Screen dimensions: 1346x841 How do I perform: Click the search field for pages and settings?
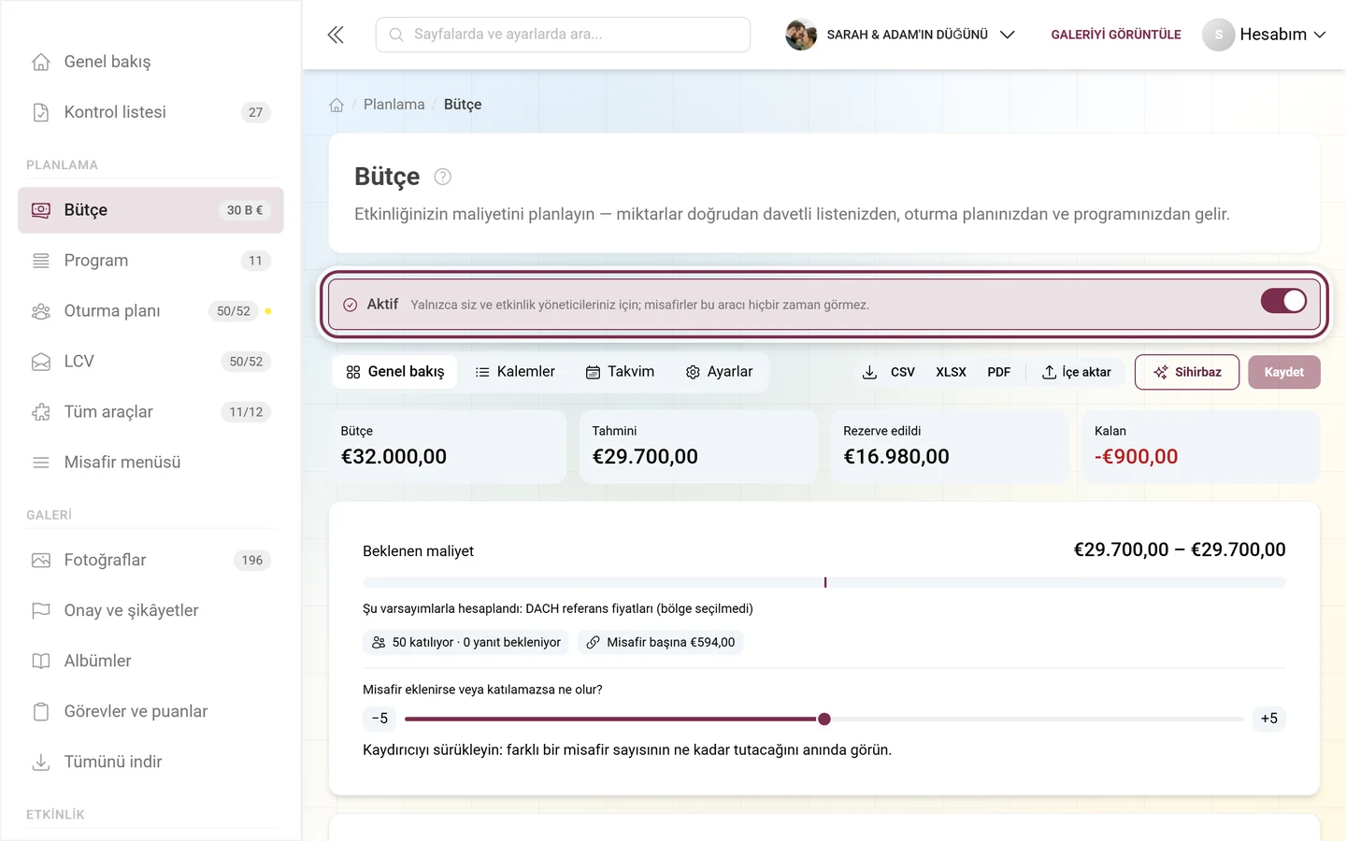(563, 35)
